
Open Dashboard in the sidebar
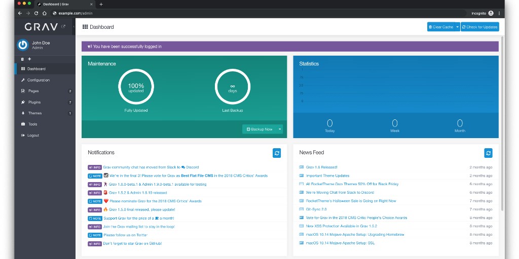[x=45, y=69]
